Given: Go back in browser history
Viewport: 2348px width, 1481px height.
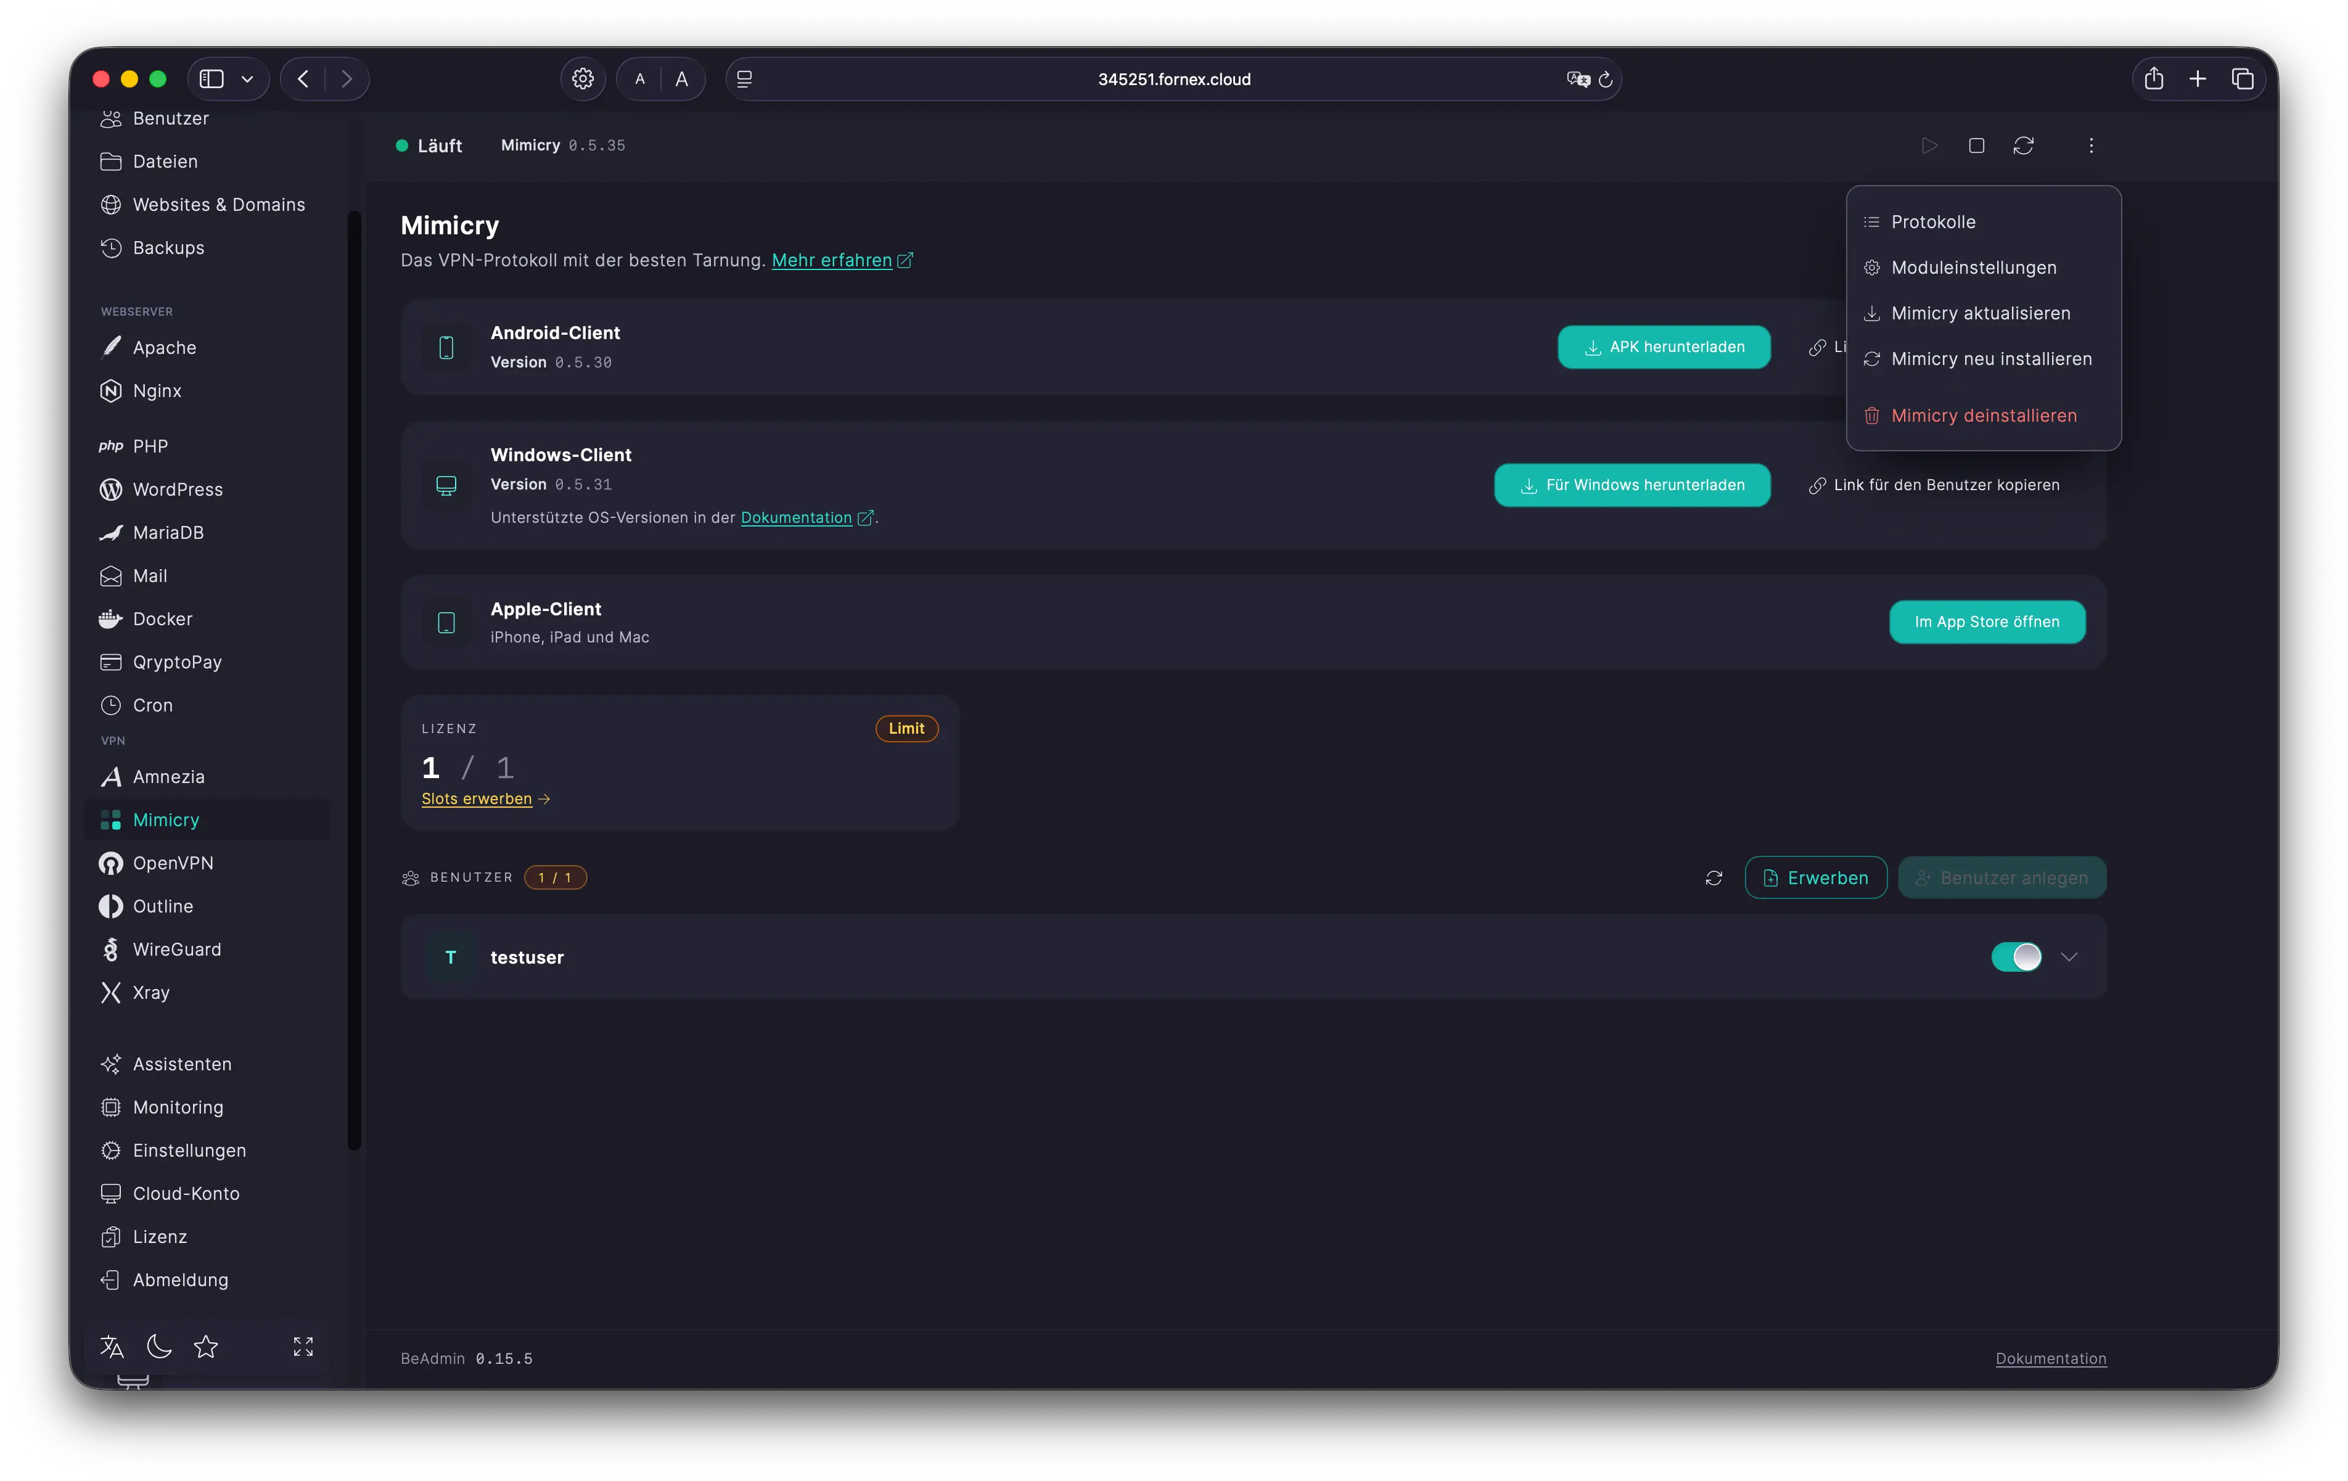Looking at the screenshot, I should [x=303, y=79].
